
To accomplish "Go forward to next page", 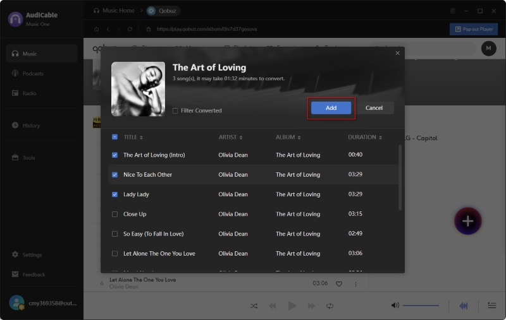I will pos(119,29).
